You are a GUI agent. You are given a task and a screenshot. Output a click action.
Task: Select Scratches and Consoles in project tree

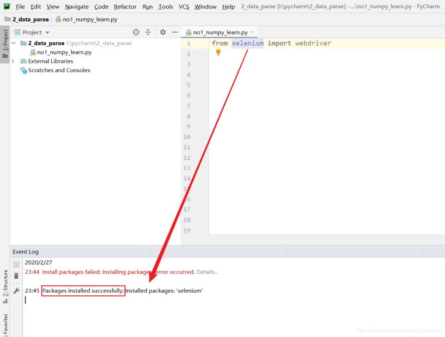[58, 71]
